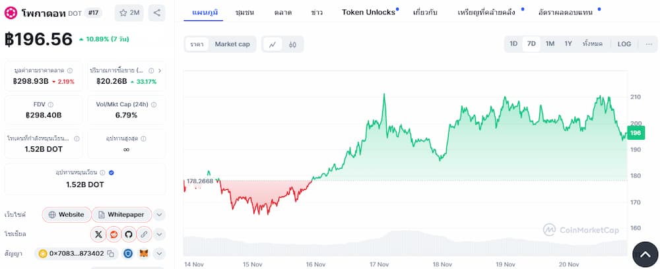The image size is (660, 269).
Task: Expand the โซเชียล links chevron
Action: (x=159, y=234)
